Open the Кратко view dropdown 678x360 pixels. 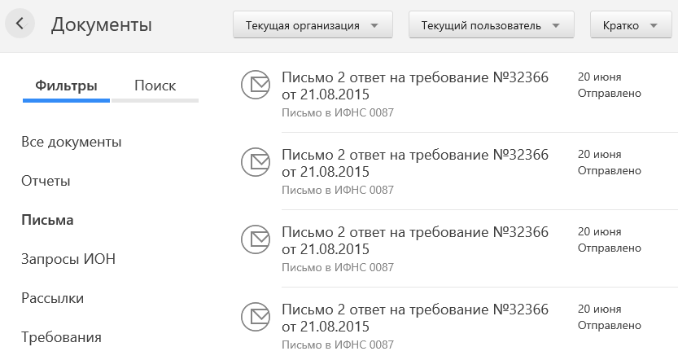[630, 25]
